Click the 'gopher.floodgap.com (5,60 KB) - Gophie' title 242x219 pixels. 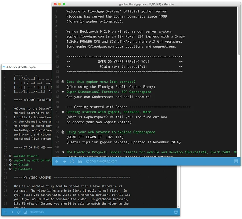click(146, 4)
